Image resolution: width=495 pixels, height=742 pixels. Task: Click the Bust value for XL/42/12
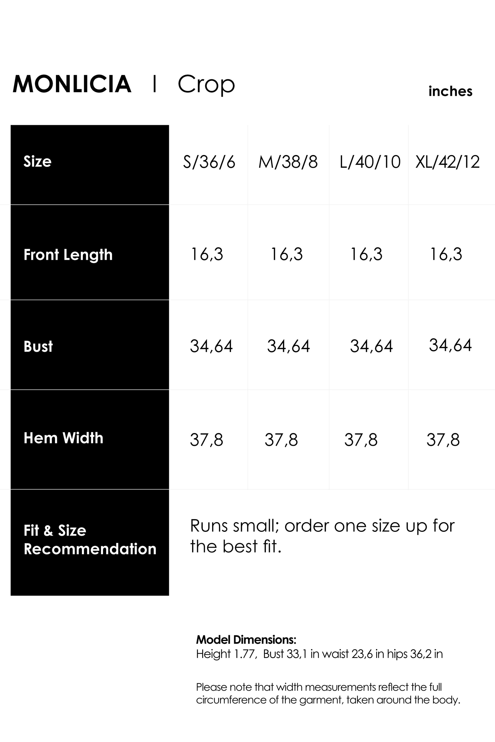450,345
